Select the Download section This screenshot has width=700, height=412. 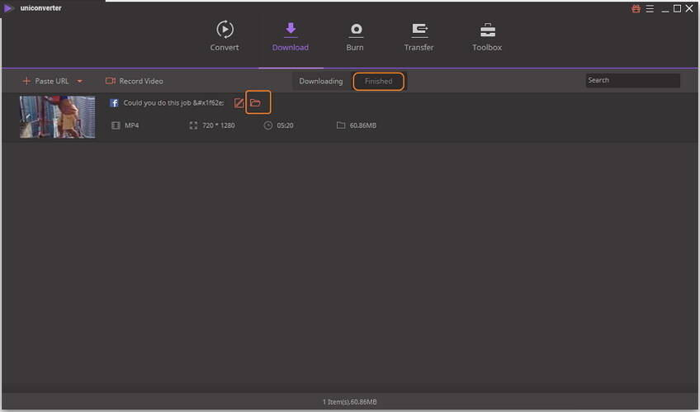291,36
